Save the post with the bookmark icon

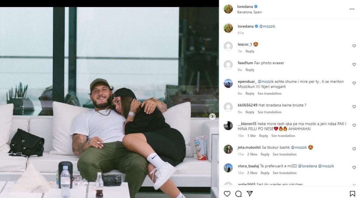click(352, 193)
